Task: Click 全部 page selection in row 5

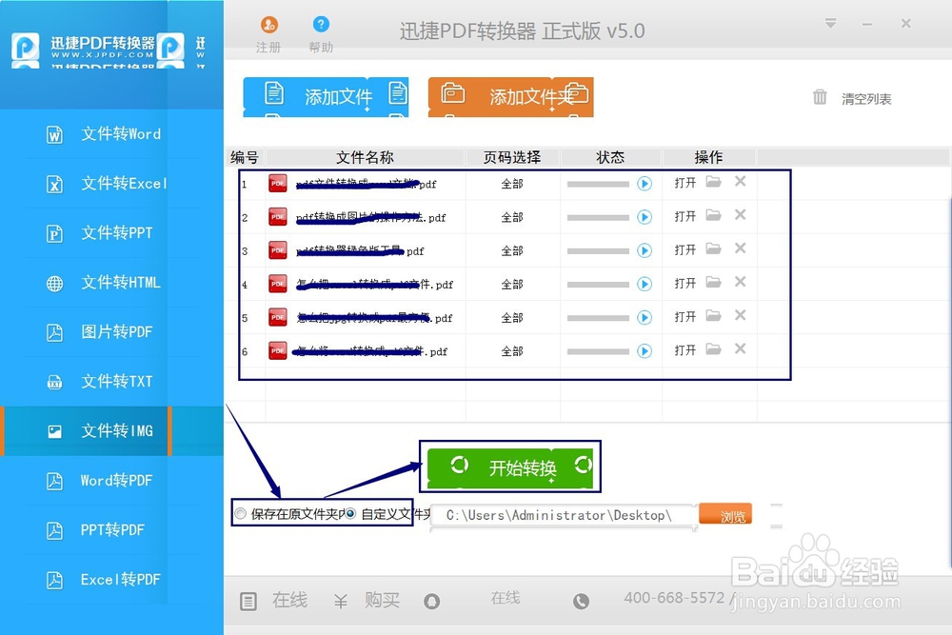Action: [x=512, y=317]
